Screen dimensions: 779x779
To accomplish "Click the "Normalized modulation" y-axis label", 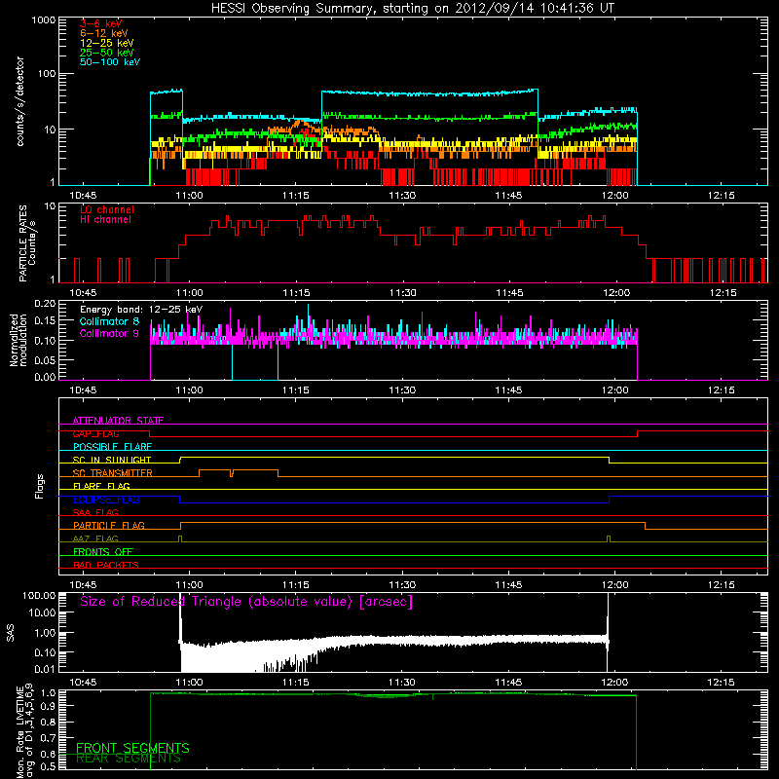I will tap(19, 340).
